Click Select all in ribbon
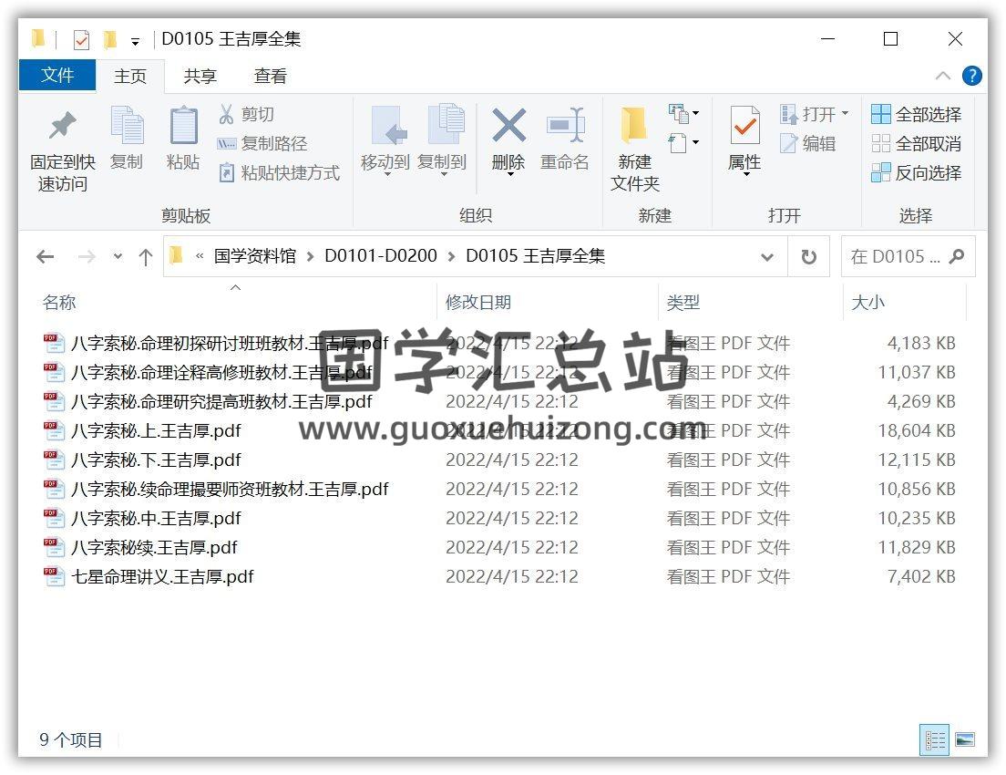The image size is (1006, 775). pos(916,114)
